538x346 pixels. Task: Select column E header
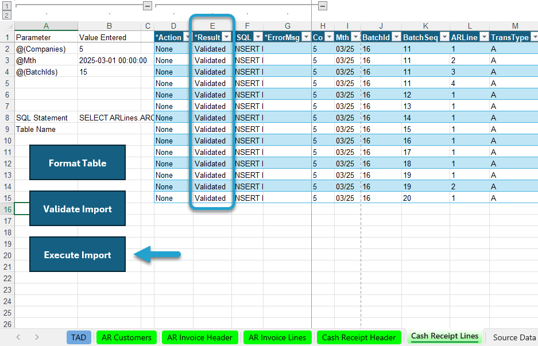pos(212,26)
